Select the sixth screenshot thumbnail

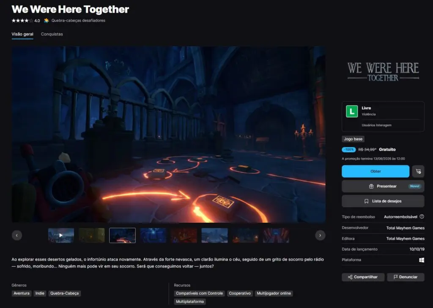pos(214,235)
